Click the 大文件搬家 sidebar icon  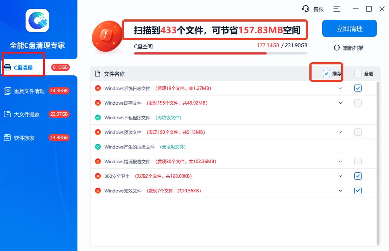tap(7, 115)
